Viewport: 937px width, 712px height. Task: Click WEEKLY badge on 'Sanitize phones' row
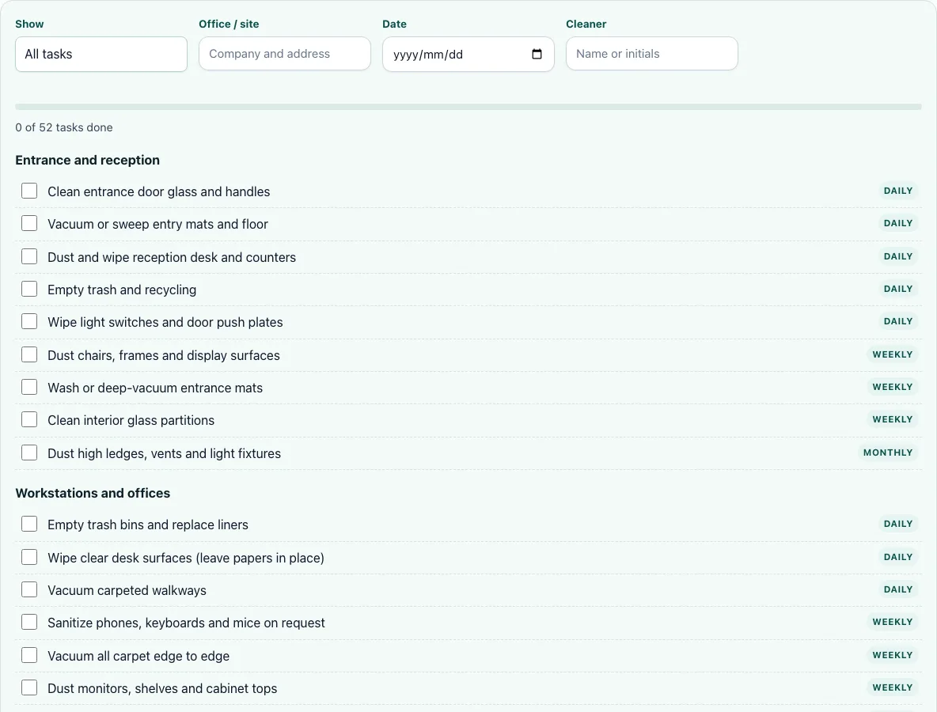coord(892,622)
